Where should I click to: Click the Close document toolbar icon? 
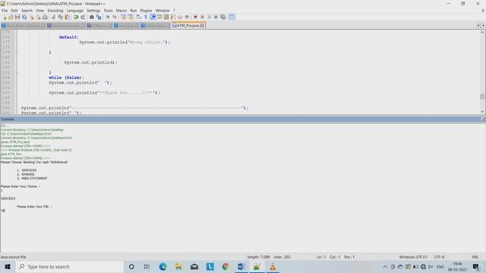(31, 17)
